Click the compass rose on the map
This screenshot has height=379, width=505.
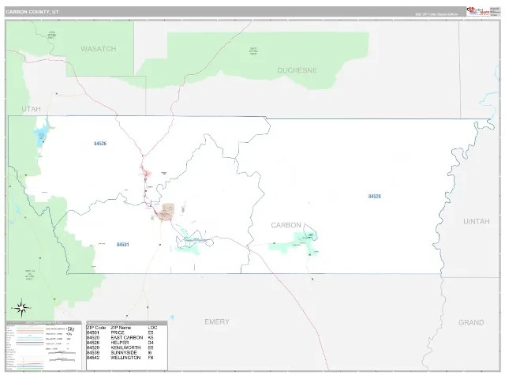tap(21, 308)
